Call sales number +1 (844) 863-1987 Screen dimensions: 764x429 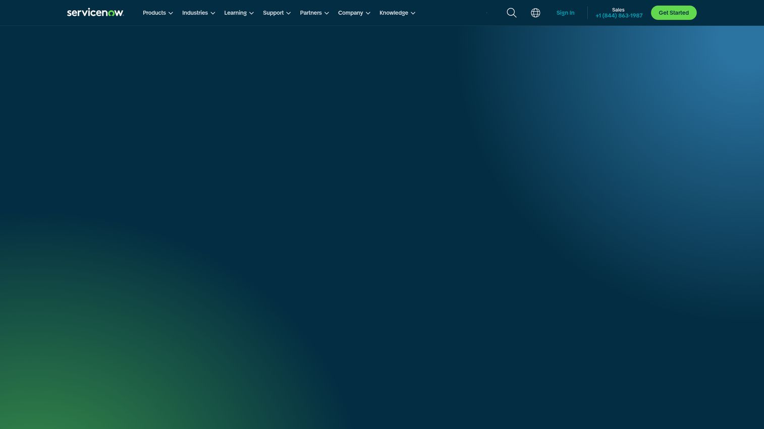619,16
